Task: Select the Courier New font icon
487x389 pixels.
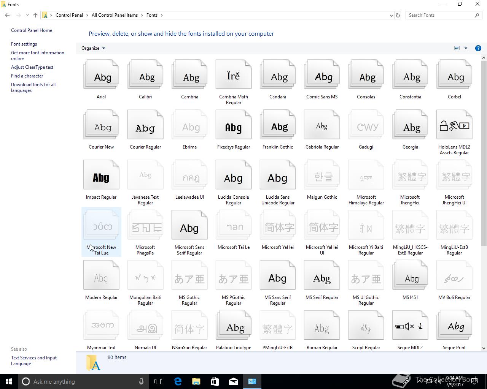Action: (x=101, y=125)
